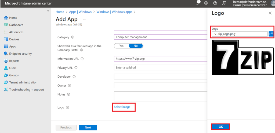275x133 pixels.
Task: Go to Apps | Windows breadcrumb
Action: 80,12
